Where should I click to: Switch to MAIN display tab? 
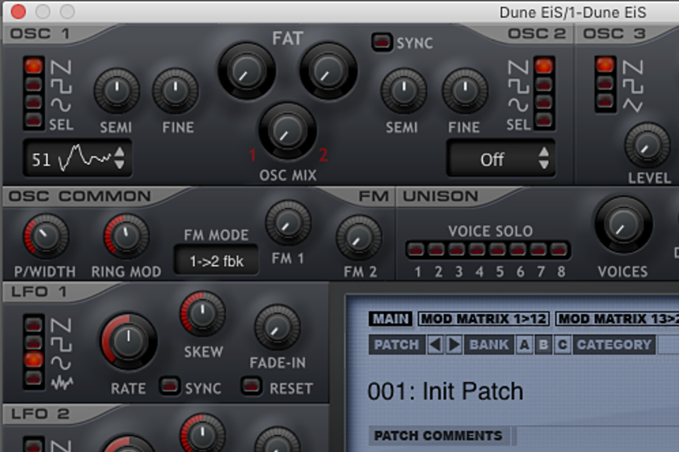coord(391,319)
